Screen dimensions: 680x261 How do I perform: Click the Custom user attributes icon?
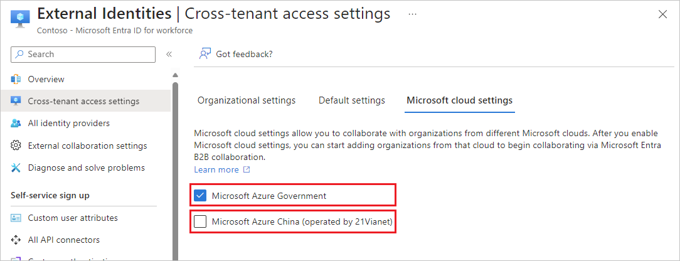pyautogui.click(x=16, y=218)
